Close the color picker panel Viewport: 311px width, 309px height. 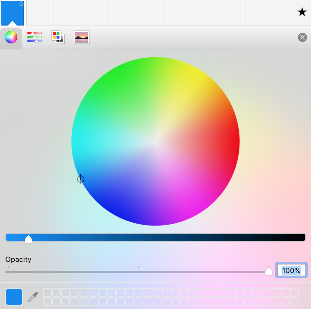coord(302,37)
